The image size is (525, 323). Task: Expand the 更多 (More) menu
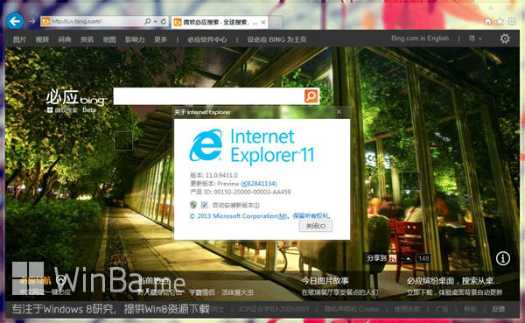[x=161, y=39]
